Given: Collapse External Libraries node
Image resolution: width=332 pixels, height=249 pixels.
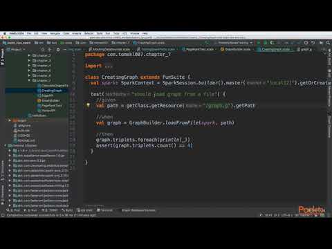Looking at the screenshot, I should click(6, 145).
